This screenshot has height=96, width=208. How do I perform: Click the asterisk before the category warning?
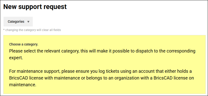pyautogui.click(x=4, y=30)
